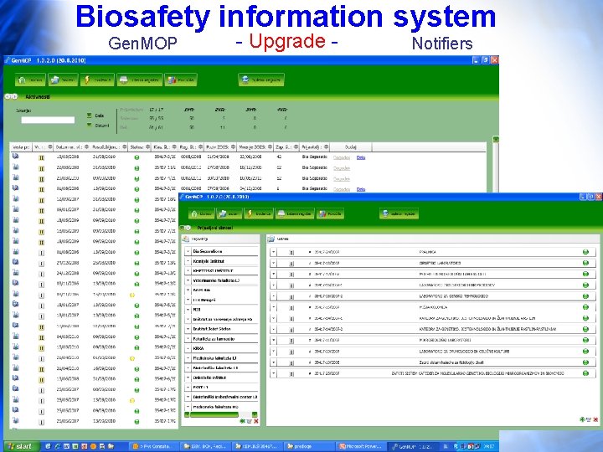Click right arrow of notifiers list scrollbar
Viewport: 603px width, 452px height.
255,414
